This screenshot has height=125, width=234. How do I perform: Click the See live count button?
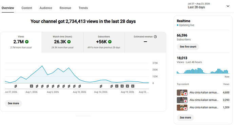188,47
